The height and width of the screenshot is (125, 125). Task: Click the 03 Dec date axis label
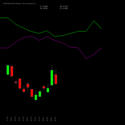coord(51,119)
